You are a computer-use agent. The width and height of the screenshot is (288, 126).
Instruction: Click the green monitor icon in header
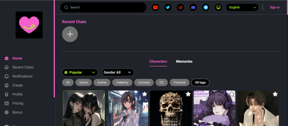tap(218, 7)
